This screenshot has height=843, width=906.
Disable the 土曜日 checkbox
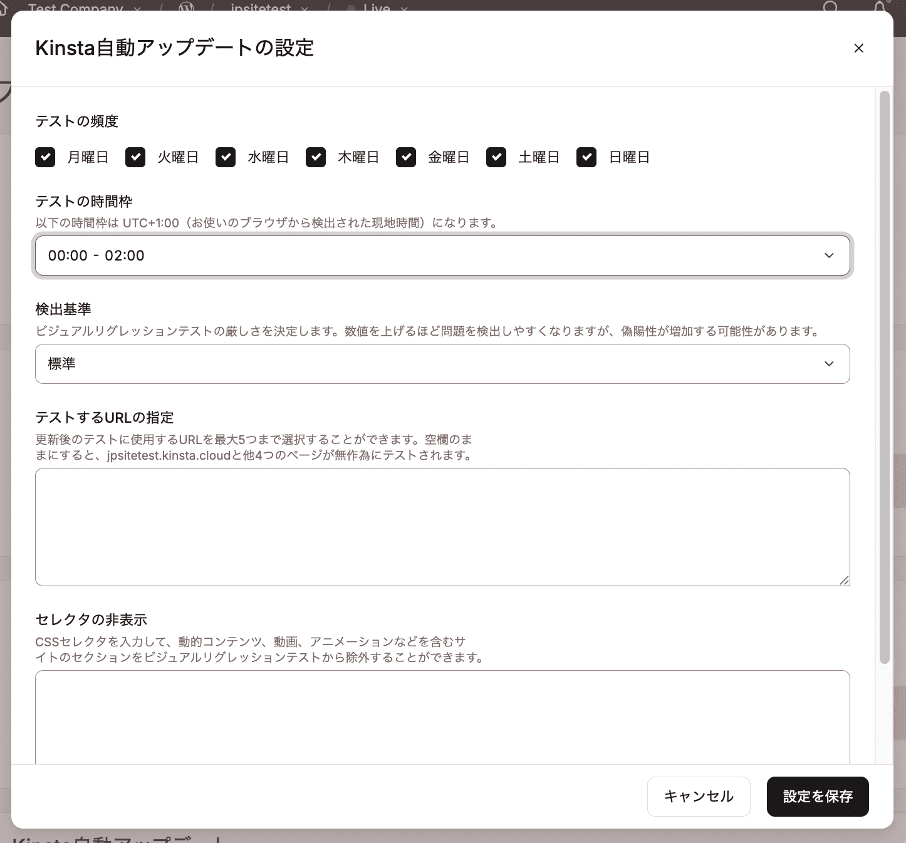coord(496,157)
